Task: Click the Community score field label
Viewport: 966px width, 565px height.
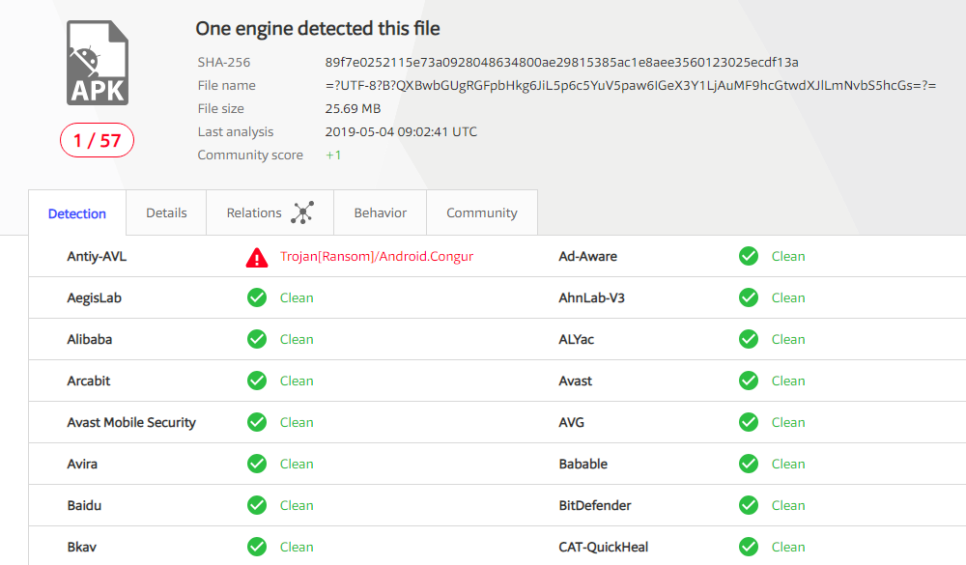Action: tap(250, 155)
